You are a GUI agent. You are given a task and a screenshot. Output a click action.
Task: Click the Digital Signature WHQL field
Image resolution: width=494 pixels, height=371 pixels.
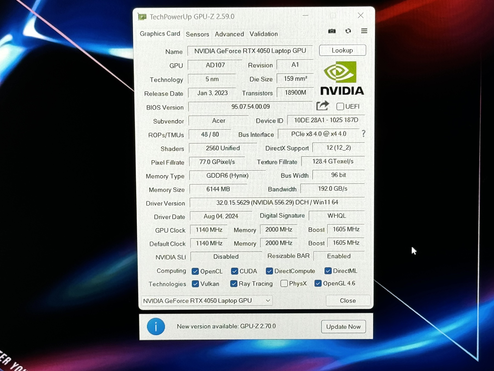pos(337,216)
